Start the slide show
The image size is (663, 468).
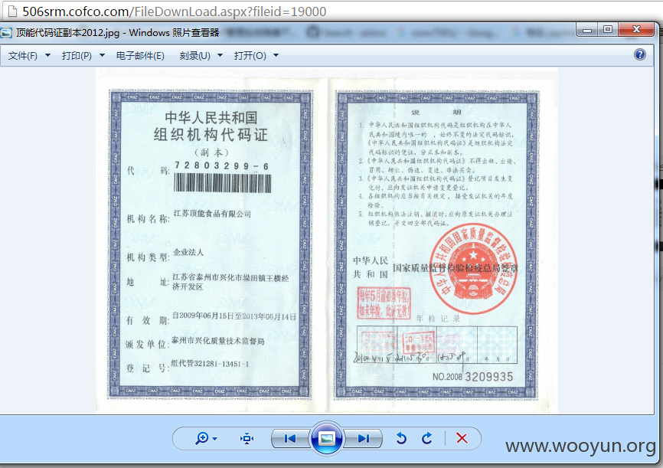point(326,438)
